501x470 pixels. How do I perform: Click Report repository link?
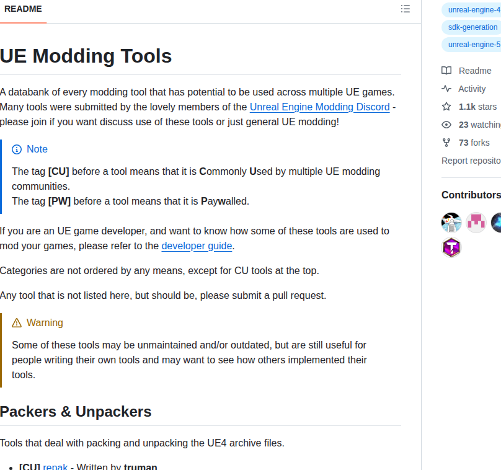click(471, 161)
